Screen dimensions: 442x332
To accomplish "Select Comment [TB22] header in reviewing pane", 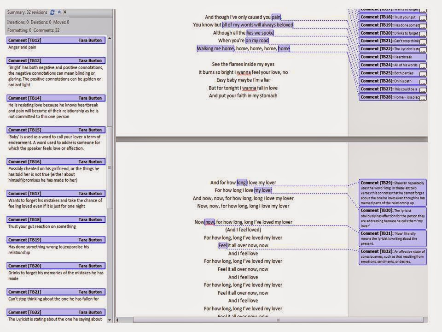I will (56, 312).
